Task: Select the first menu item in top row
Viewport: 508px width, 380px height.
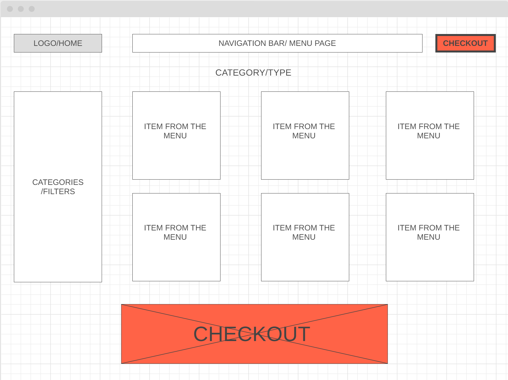Action: [176, 135]
